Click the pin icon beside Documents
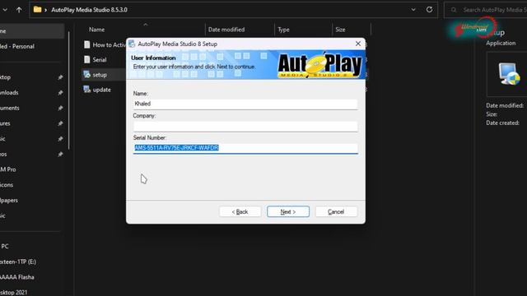The height and width of the screenshot is (296, 527). pyautogui.click(x=60, y=108)
